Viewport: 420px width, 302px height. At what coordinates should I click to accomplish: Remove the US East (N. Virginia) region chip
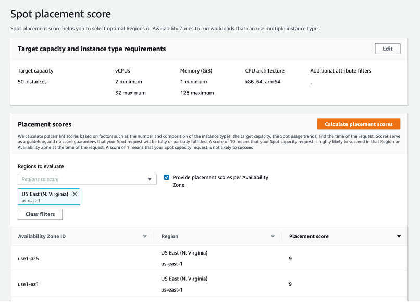click(x=75, y=194)
